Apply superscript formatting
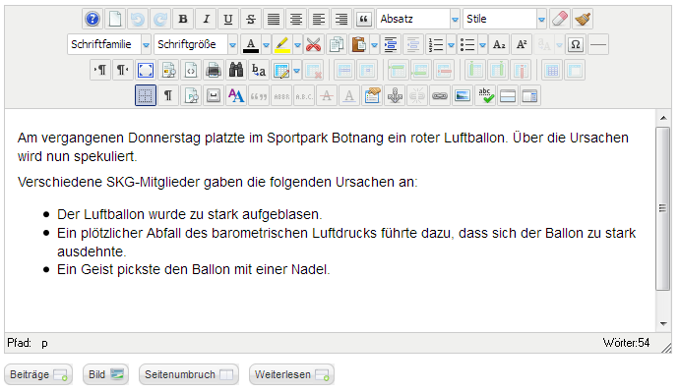The height and width of the screenshot is (391, 680). tap(522, 44)
